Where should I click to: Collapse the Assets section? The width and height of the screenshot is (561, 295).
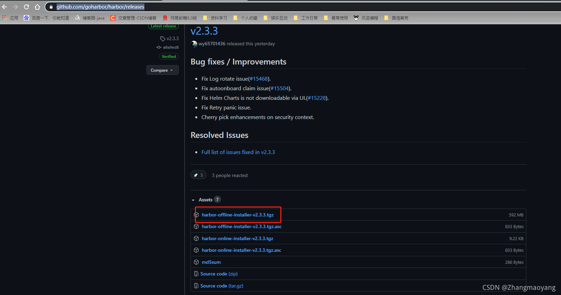tap(206, 200)
